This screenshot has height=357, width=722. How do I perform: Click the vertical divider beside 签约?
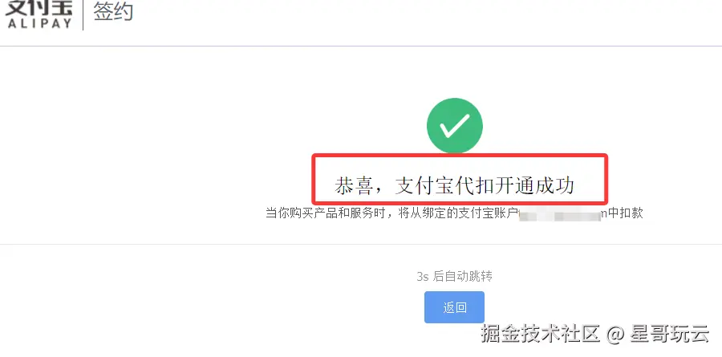coord(83,15)
